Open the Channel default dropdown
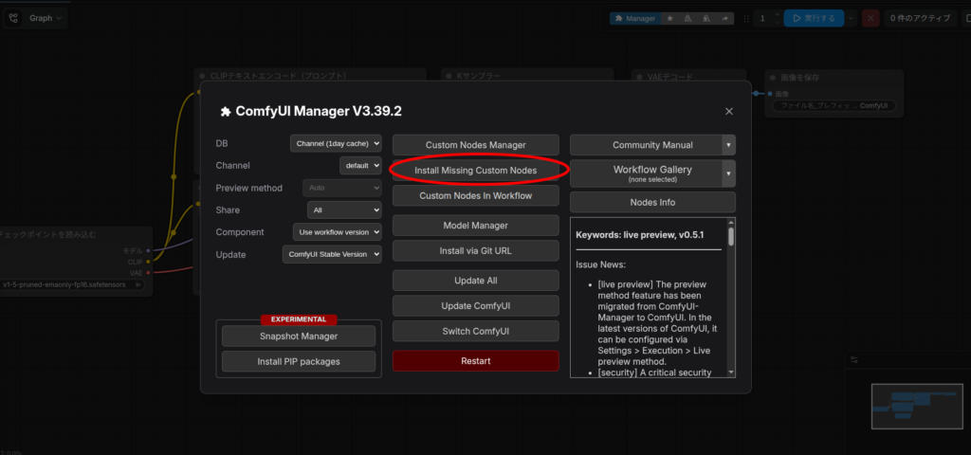 point(360,165)
